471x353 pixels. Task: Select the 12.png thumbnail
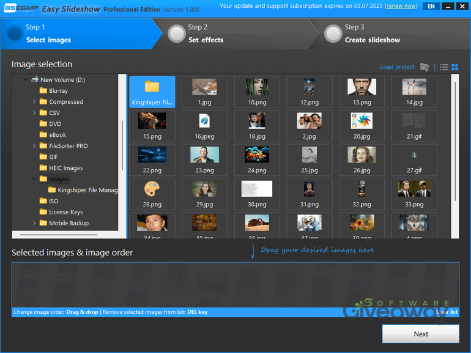pos(310,92)
